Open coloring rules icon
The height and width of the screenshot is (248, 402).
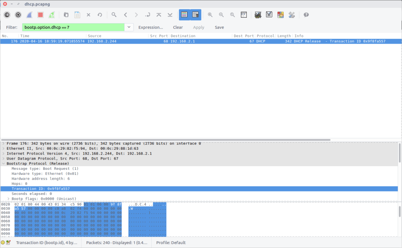280,15
